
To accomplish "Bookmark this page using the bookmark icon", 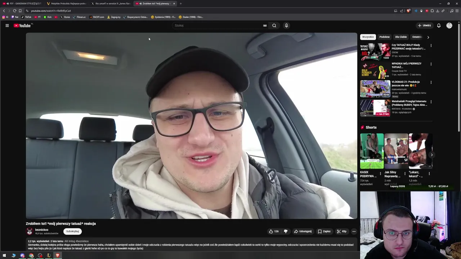I will click(x=20, y=11).
